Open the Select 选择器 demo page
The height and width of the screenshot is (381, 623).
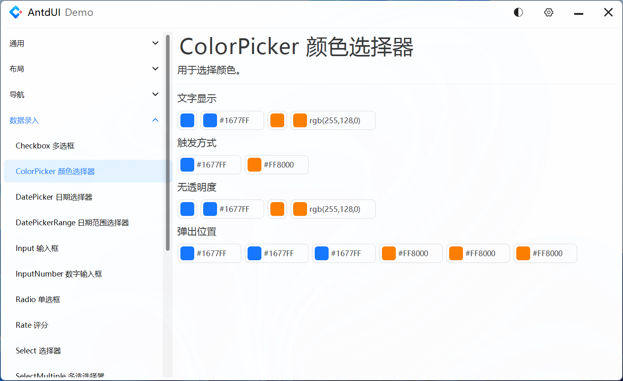click(x=38, y=351)
